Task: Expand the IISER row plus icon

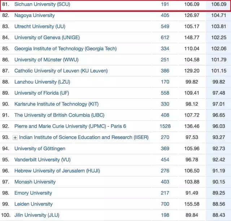Action: [x=15, y=138]
